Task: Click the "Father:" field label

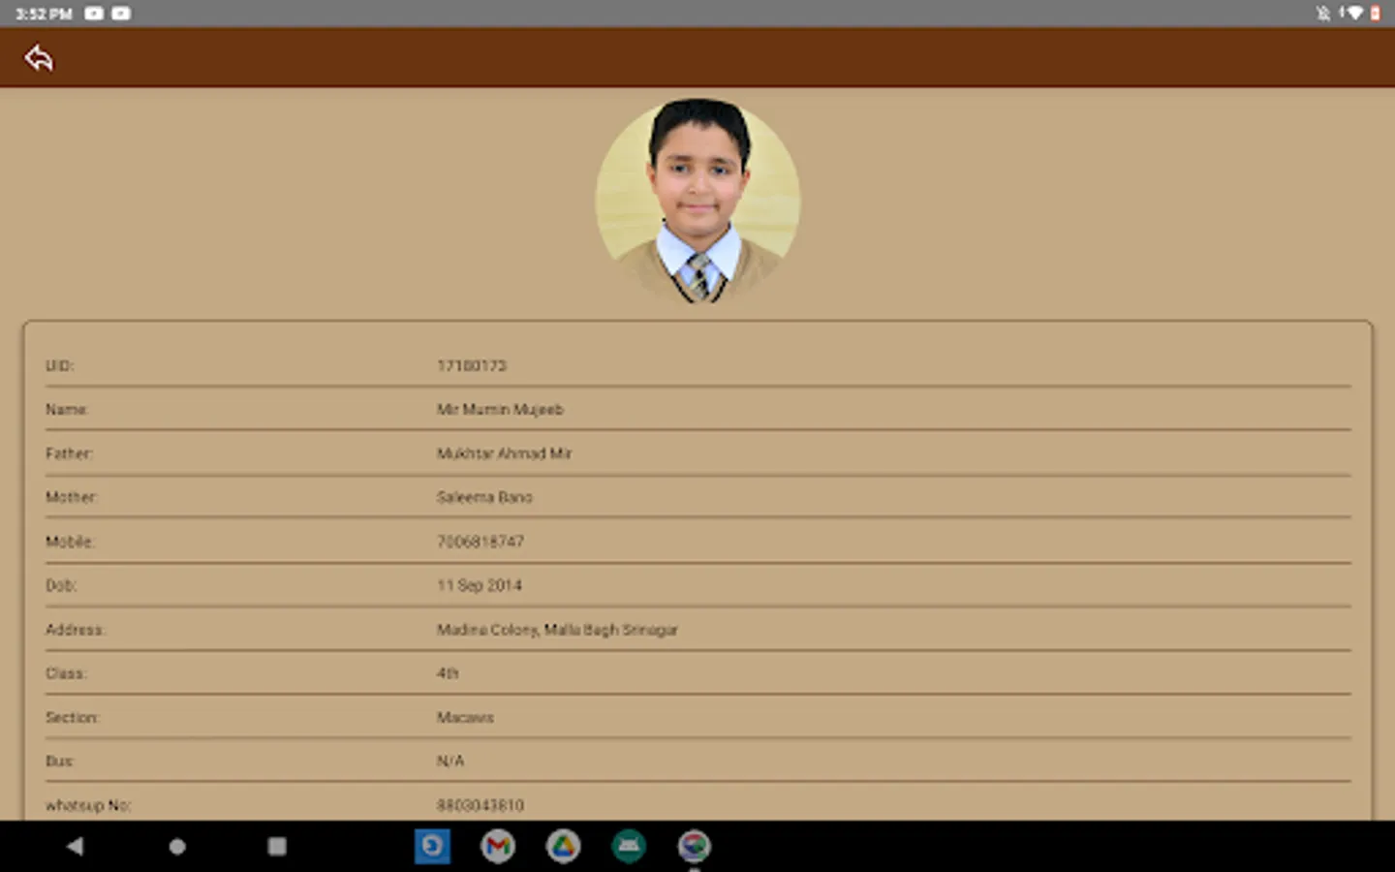Action: pyautogui.click(x=70, y=453)
